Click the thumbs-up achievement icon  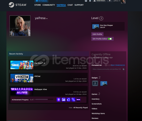click(68, 100)
